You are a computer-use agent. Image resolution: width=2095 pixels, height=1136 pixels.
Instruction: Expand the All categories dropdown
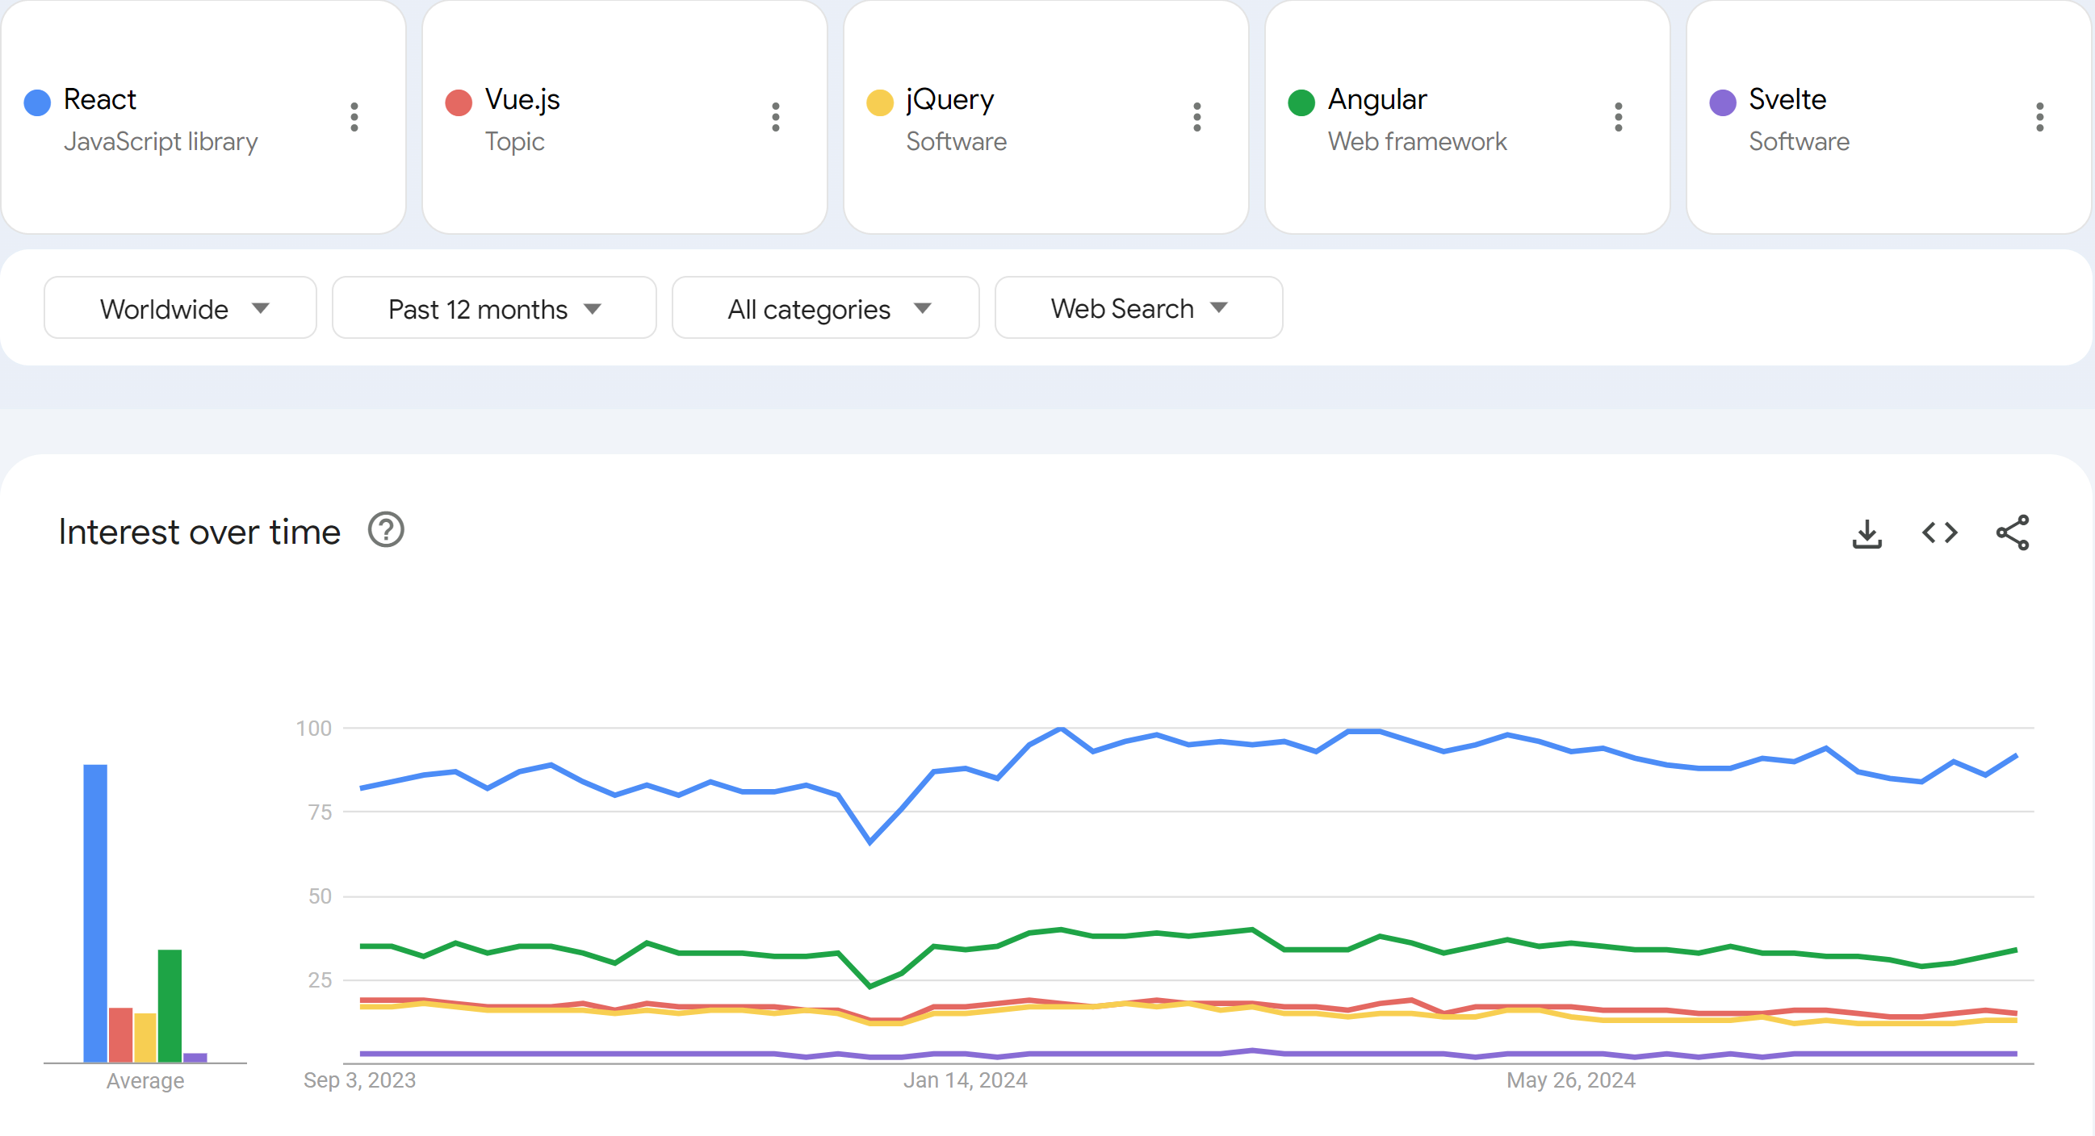(x=824, y=308)
